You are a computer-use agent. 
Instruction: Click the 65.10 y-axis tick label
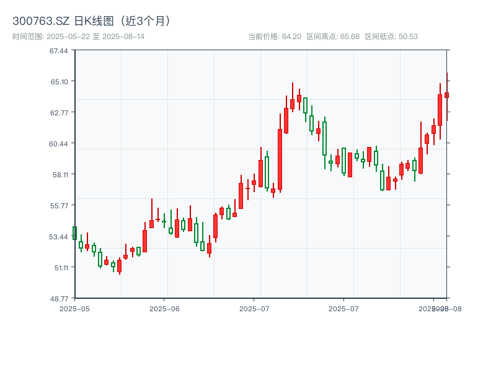coord(60,81)
